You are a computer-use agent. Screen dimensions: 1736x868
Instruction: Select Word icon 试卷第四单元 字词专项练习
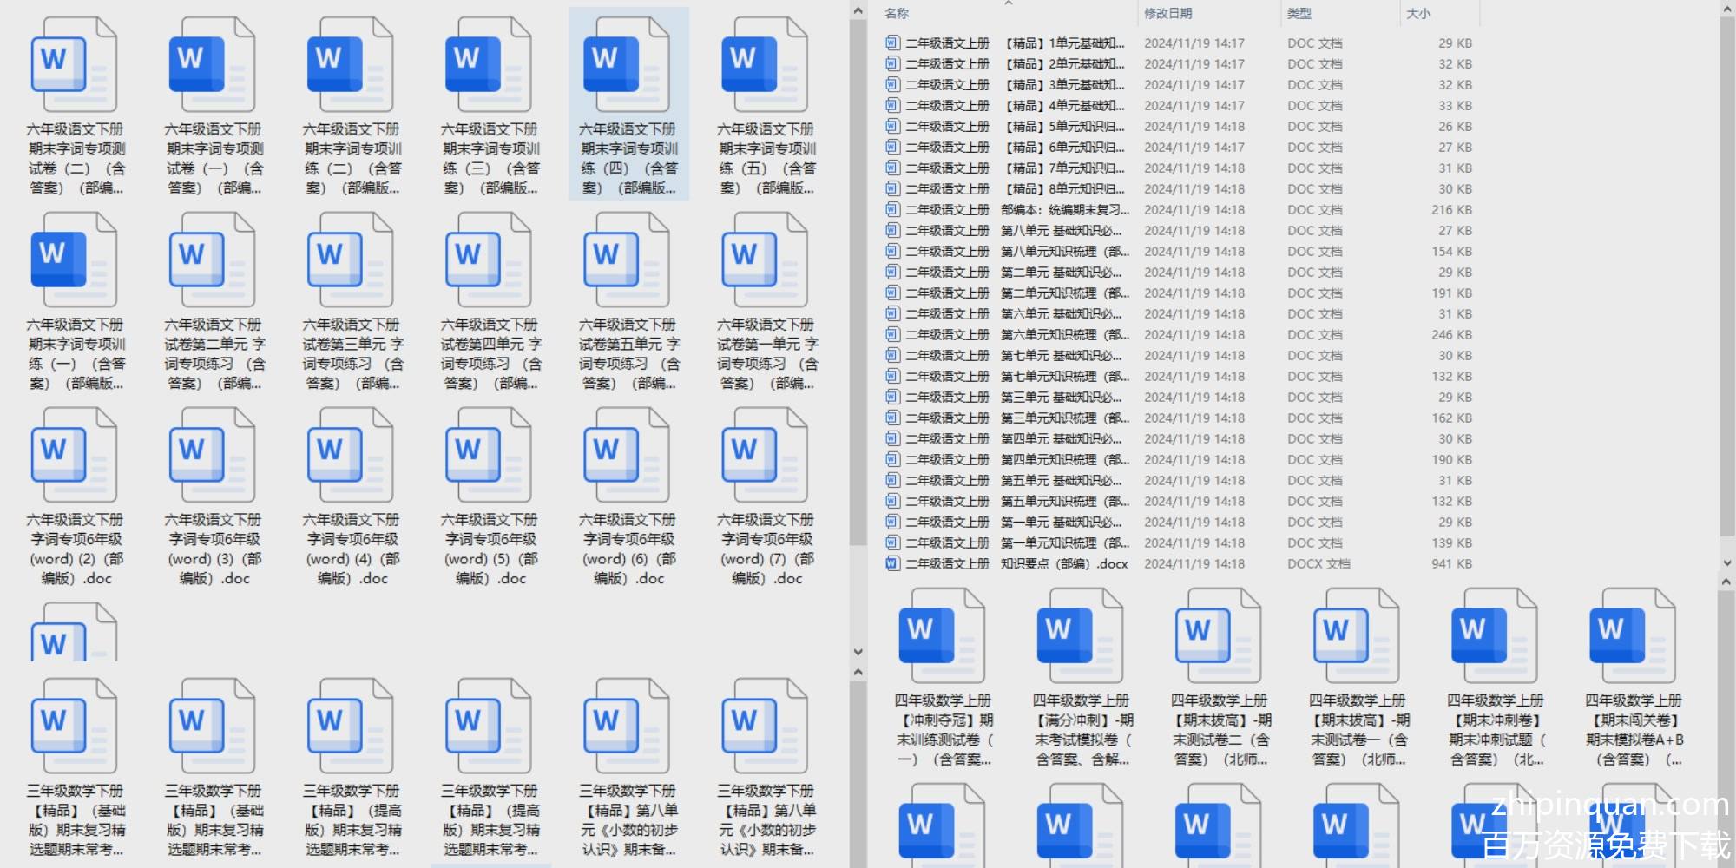point(488,260)
